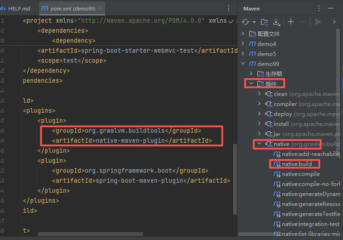Expand the jar plugin node
Viewport: 343px width, 240px height.
pyautogui.click(x=259, y=134)
